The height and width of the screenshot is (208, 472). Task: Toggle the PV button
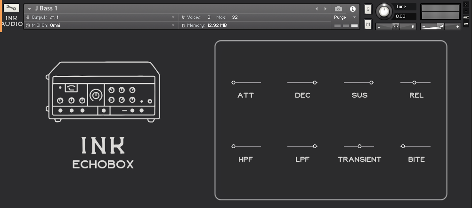coord(466,24)
